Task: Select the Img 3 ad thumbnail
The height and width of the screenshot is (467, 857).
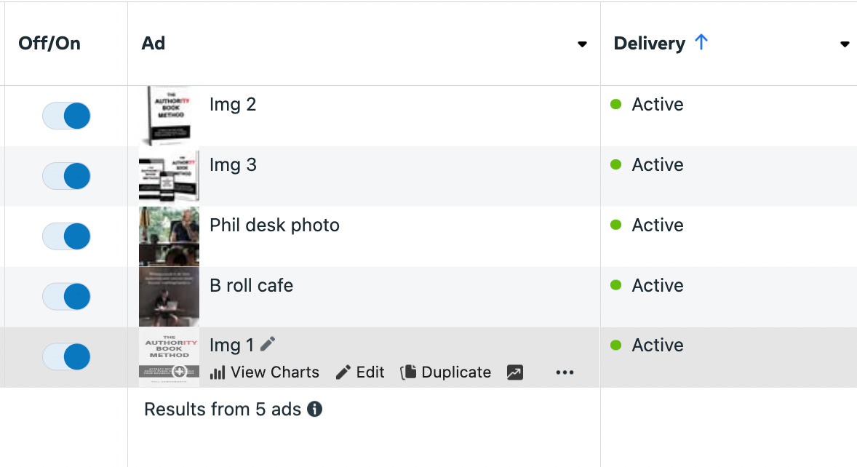Action: (169, 176)
